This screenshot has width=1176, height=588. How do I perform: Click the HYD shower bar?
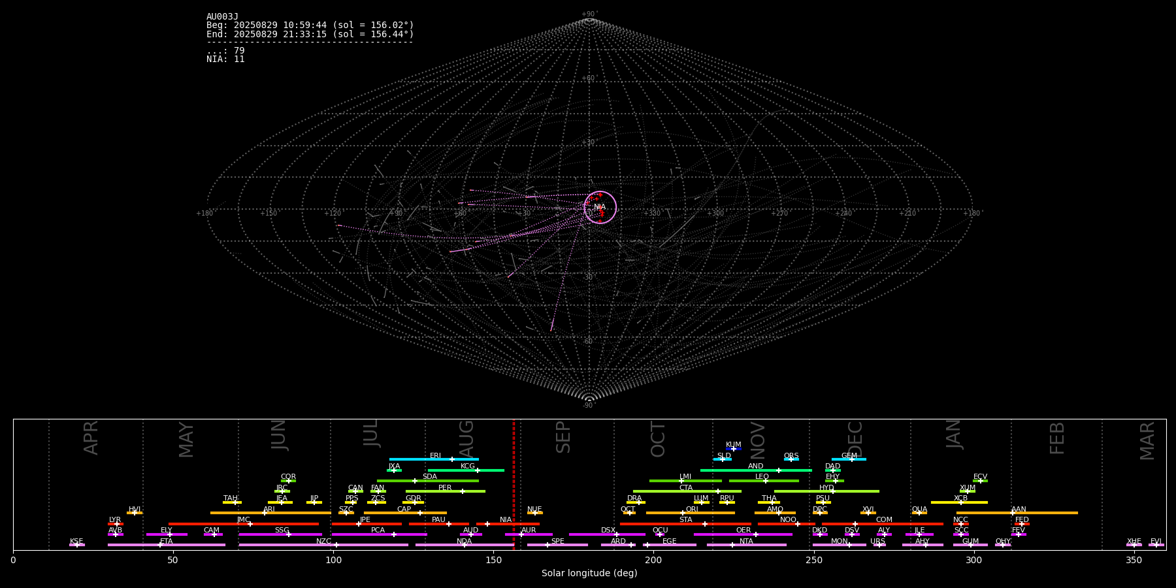pyautogui.click(x=826, y=491)
